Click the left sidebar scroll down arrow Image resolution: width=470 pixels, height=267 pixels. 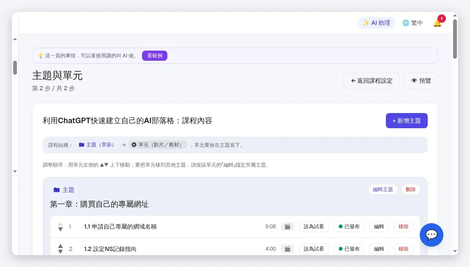click(15, 172)
